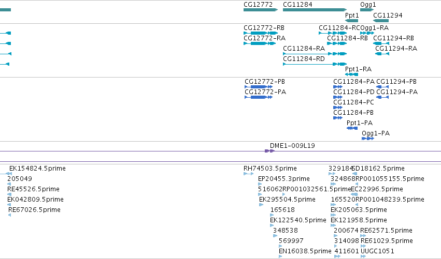This screenshot has height=259, width=441.
Task: Select the CG11284-RA transcript line
Action: 315,54
